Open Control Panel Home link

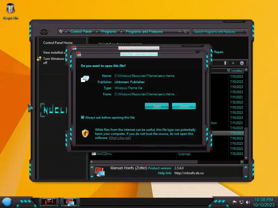pos(58,43)
